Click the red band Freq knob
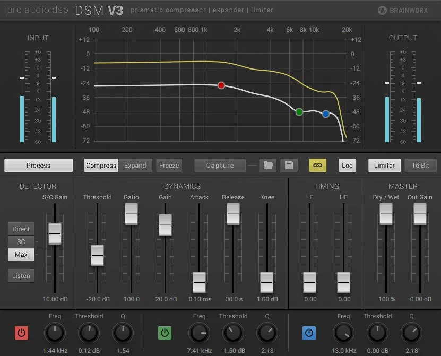This screenshot has width=441, height=356. coord(55,333)
